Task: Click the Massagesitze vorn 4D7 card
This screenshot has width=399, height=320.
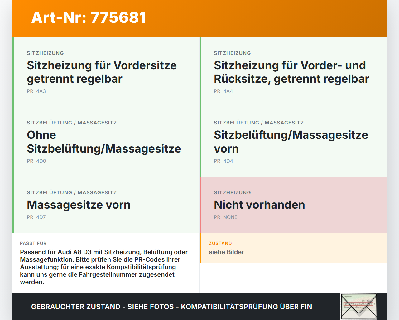Action: 106,205
